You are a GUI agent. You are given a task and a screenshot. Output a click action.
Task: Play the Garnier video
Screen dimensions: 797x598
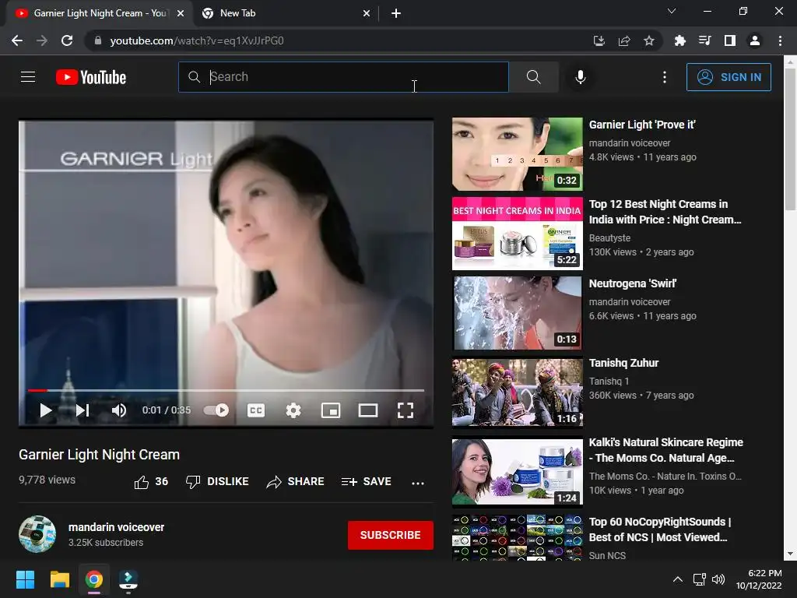(x=46, y=410)
